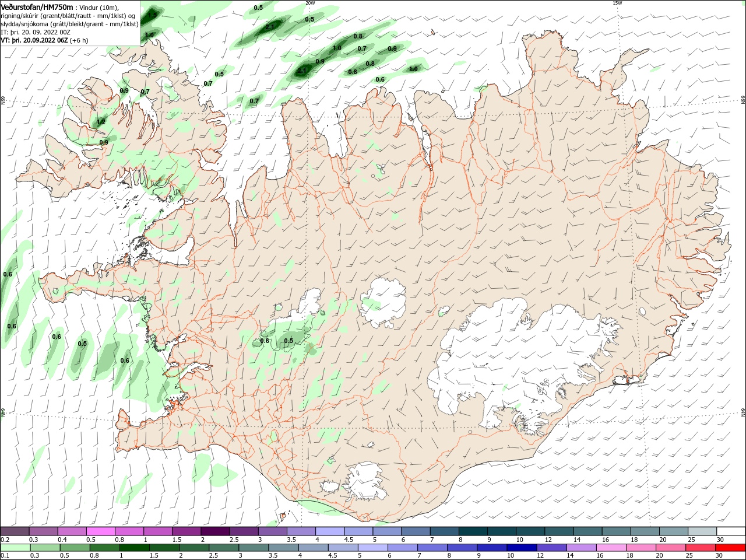Click the '0.1' label on the rain scale
The image size is (746, 560).
click(x=5, y=555)
